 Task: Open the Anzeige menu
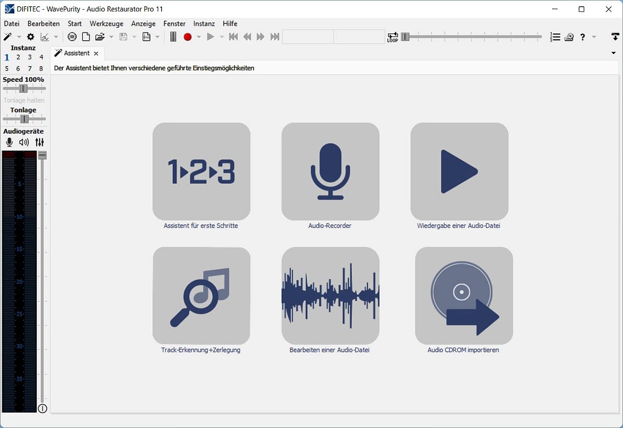[143, 23]
